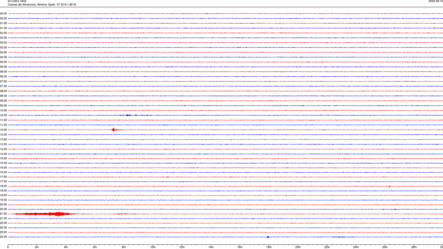Viewport: 443px width, 249px height.
Task: Select the 19:30 time row label
Action: click(3, 200)
